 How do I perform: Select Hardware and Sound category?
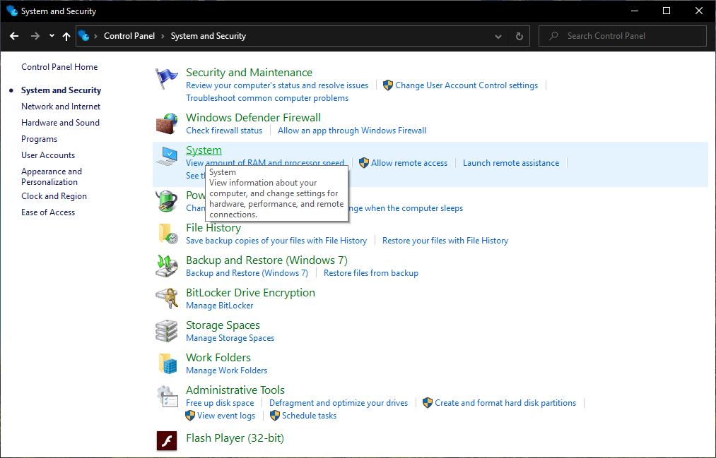pyautogui.click(x=60, y=123)
